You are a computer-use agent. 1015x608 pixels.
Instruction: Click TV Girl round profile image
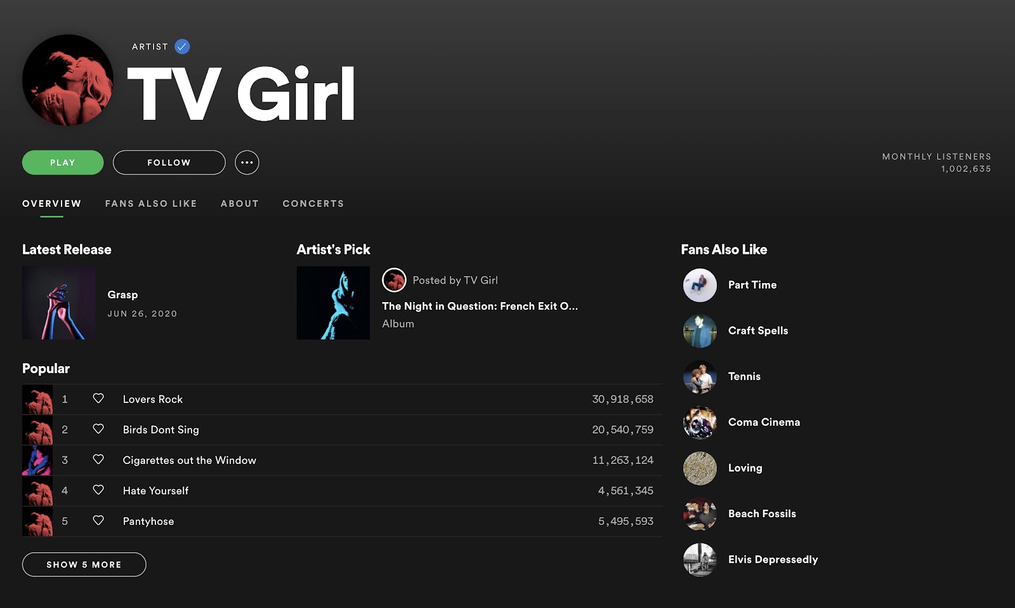coord(68,80)
